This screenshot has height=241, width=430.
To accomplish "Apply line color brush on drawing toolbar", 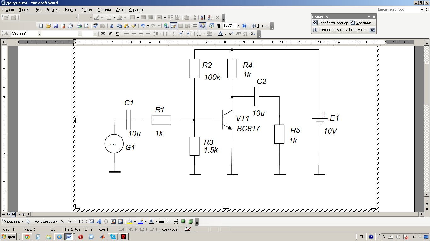I will pos(140,222).
